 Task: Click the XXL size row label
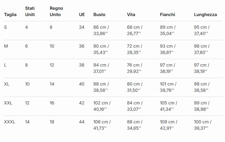click(x=8, y=103)
